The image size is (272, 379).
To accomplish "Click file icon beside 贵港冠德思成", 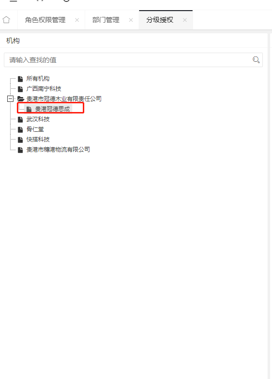I will coord(29,109).
